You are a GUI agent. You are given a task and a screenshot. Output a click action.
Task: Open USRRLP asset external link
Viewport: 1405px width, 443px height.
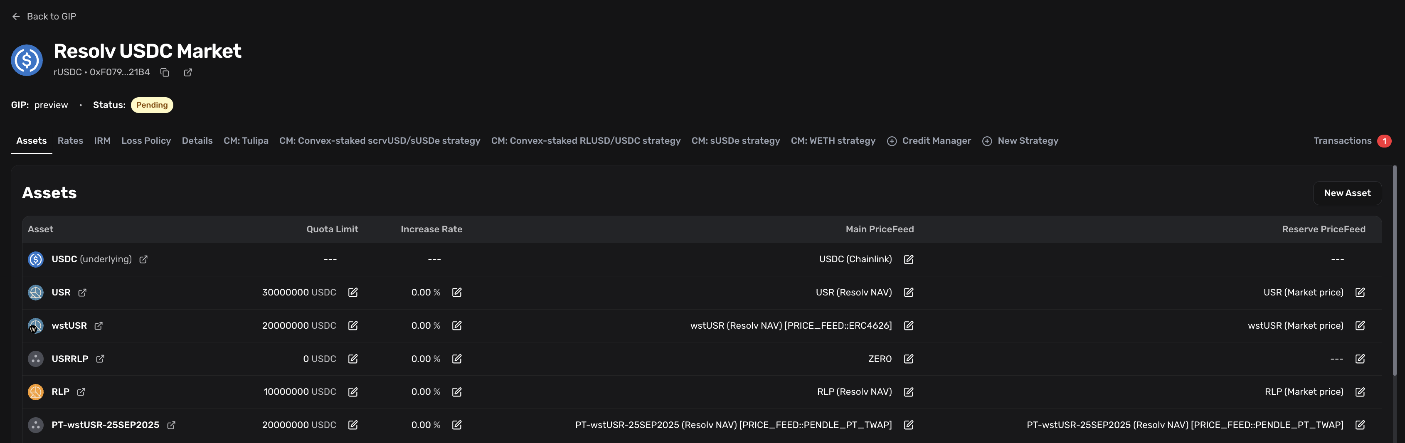pos(100,359)
